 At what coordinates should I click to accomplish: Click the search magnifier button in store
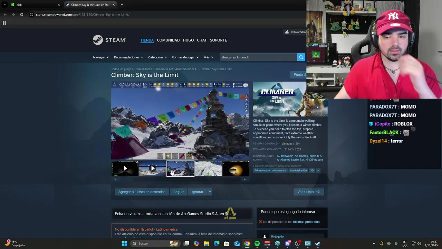click(301, 57)
